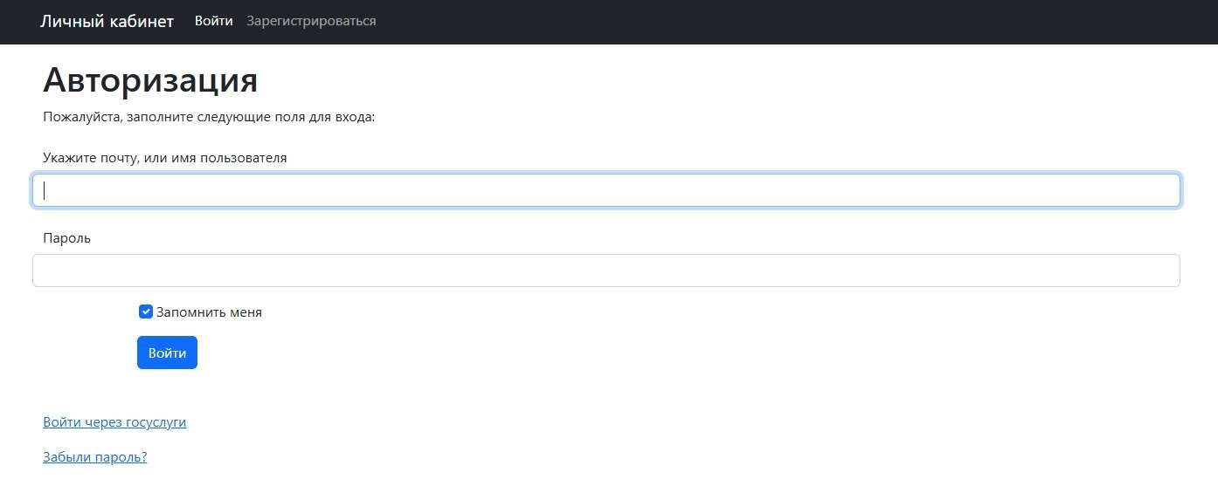Click the blue checkmark beside Запомнить меня

pyautogui.click(x=146, y=312)
